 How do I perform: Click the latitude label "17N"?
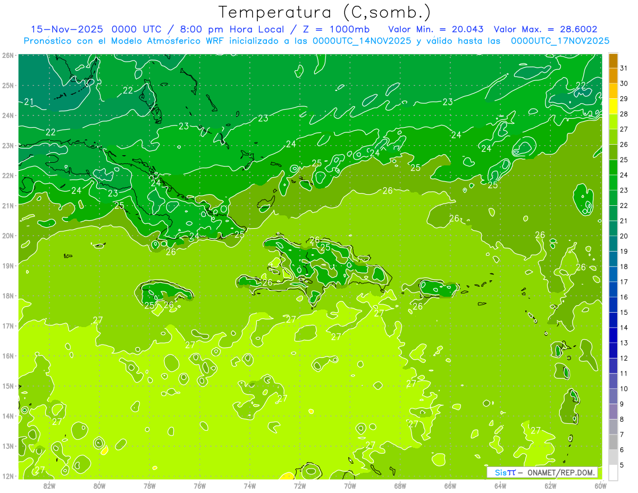[8, 326]
